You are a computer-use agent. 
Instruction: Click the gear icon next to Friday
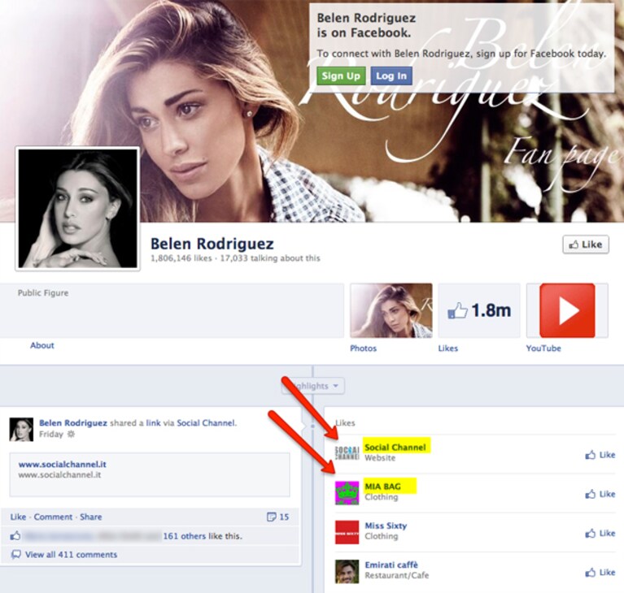[x=71, y=434]
